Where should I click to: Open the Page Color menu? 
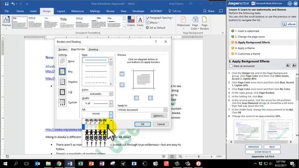coord(195,22)
